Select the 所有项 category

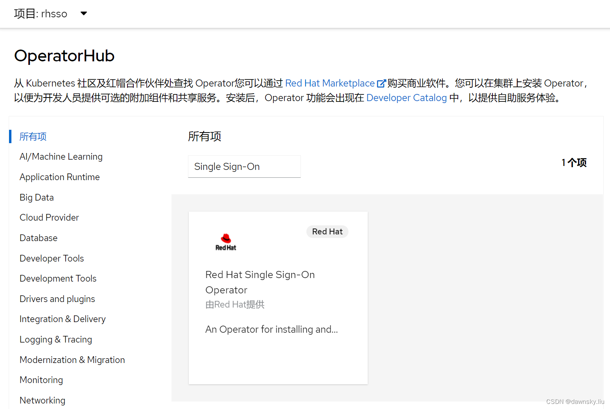[33, 136]
